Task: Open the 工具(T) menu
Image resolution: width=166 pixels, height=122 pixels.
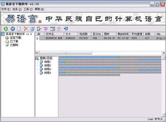Action: (28, 9)
